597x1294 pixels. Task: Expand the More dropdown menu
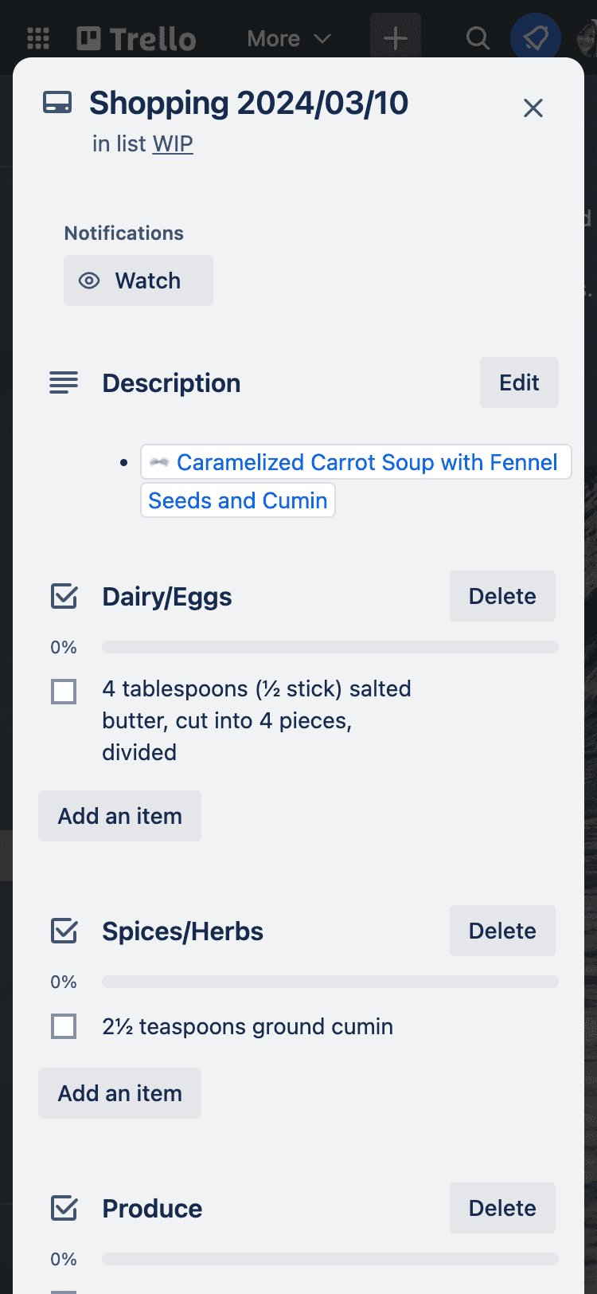click(289, 38)
